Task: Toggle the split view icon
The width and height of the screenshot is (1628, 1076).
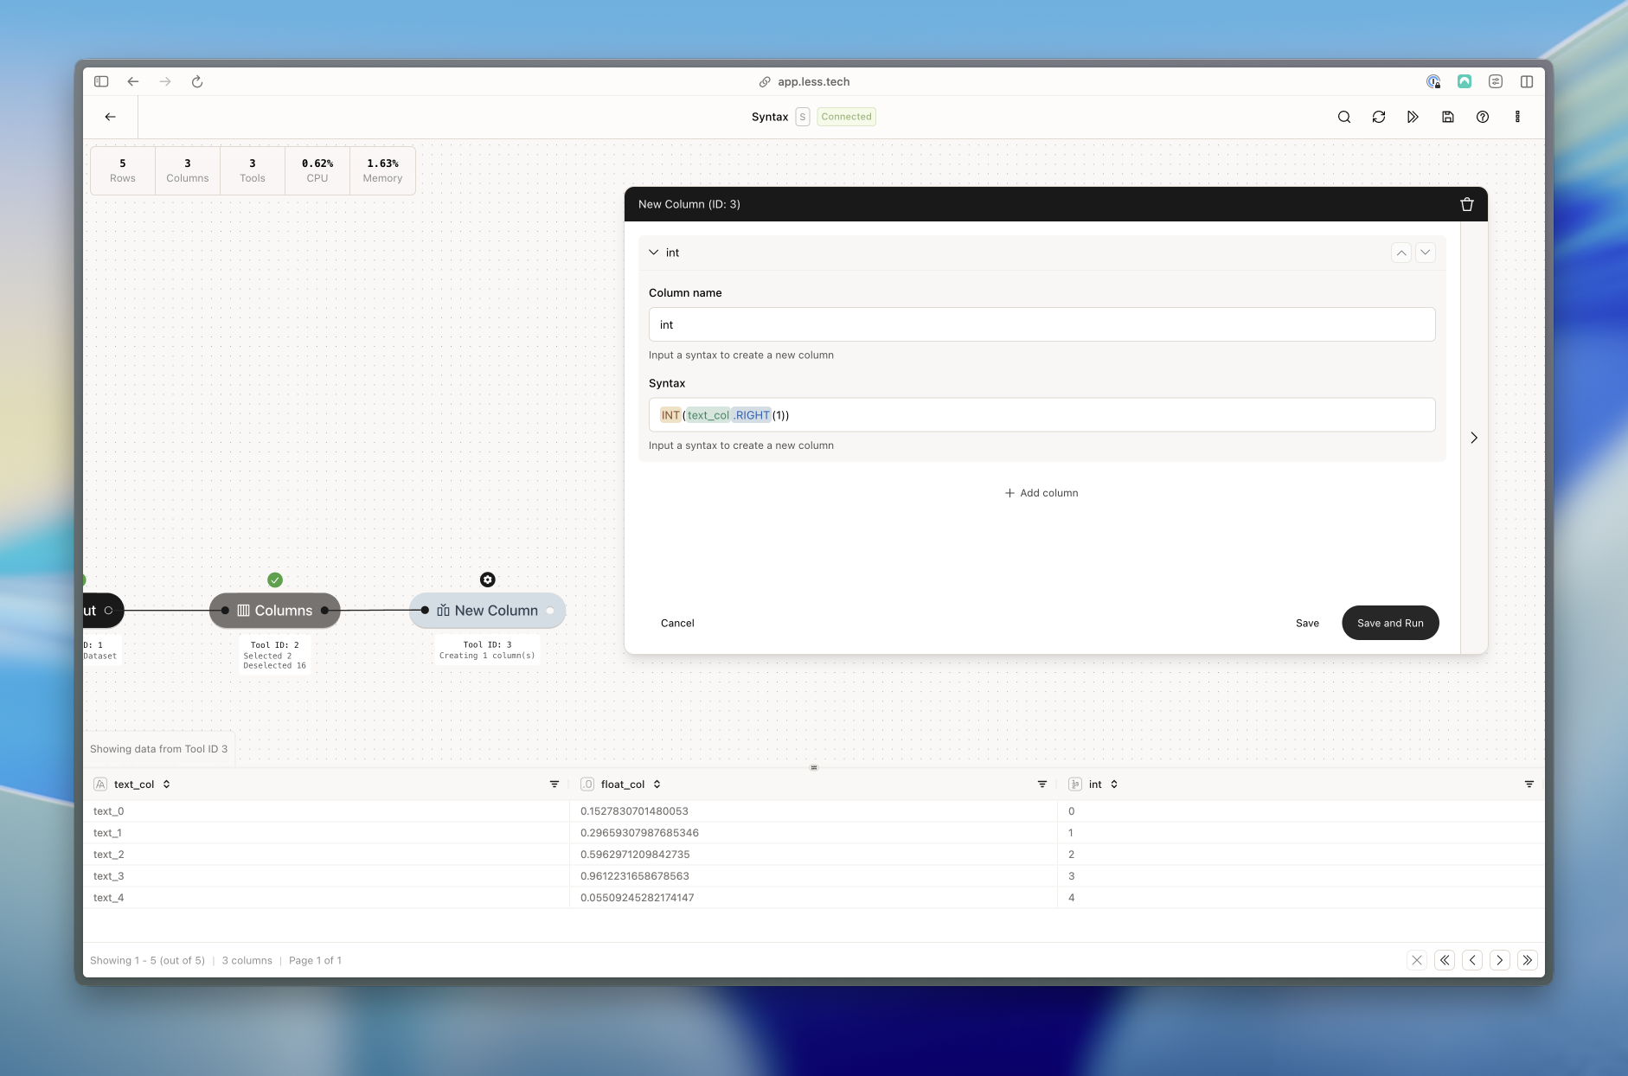Action: [1527, 81]
